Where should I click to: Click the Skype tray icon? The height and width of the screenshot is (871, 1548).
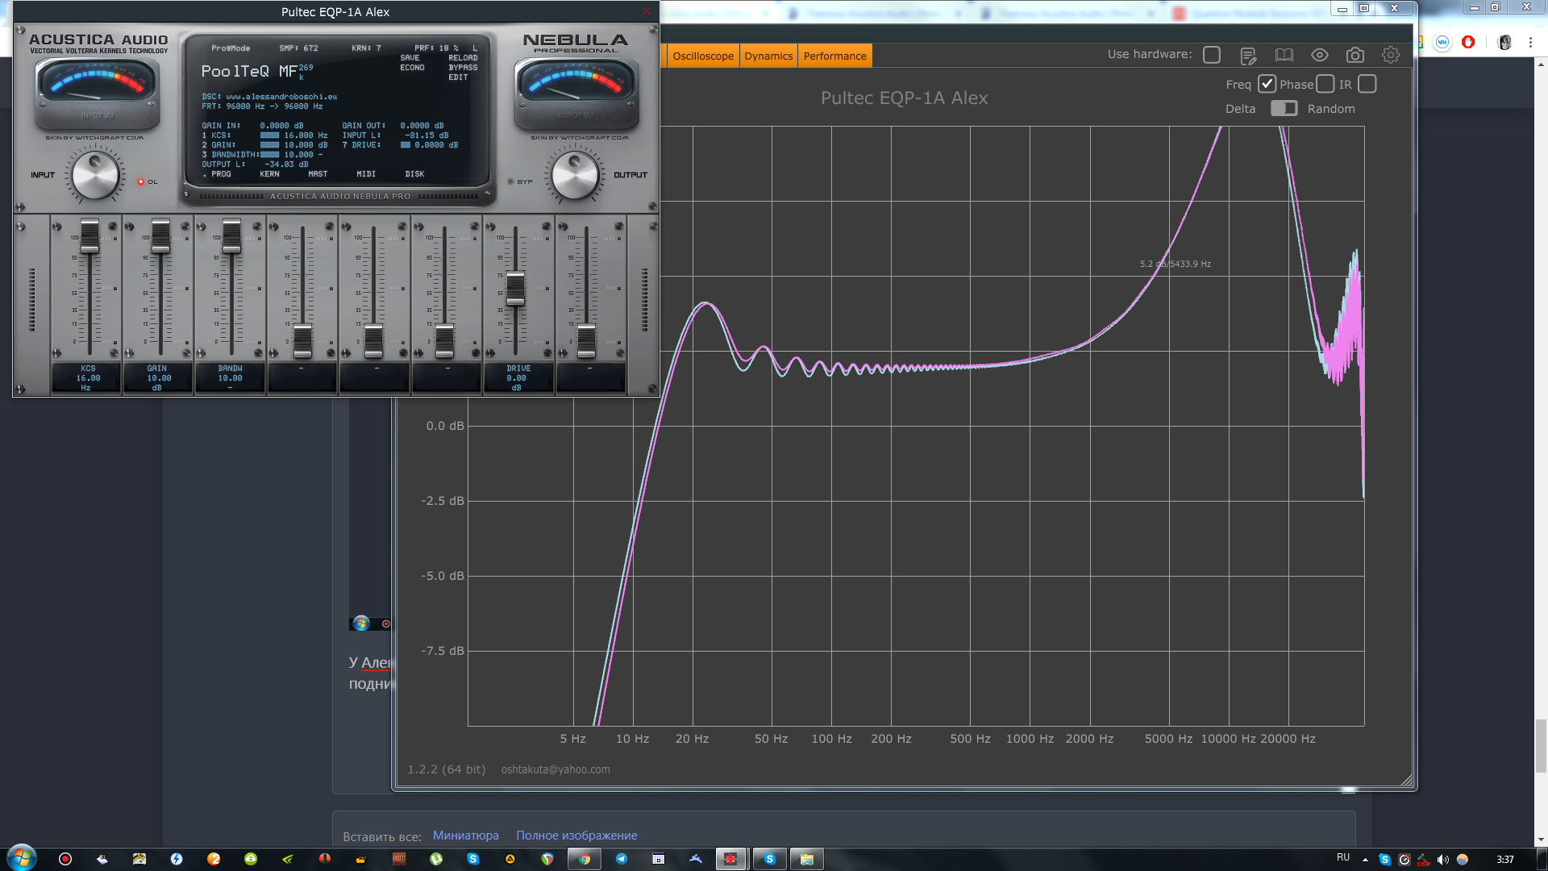pos(1384,860)
